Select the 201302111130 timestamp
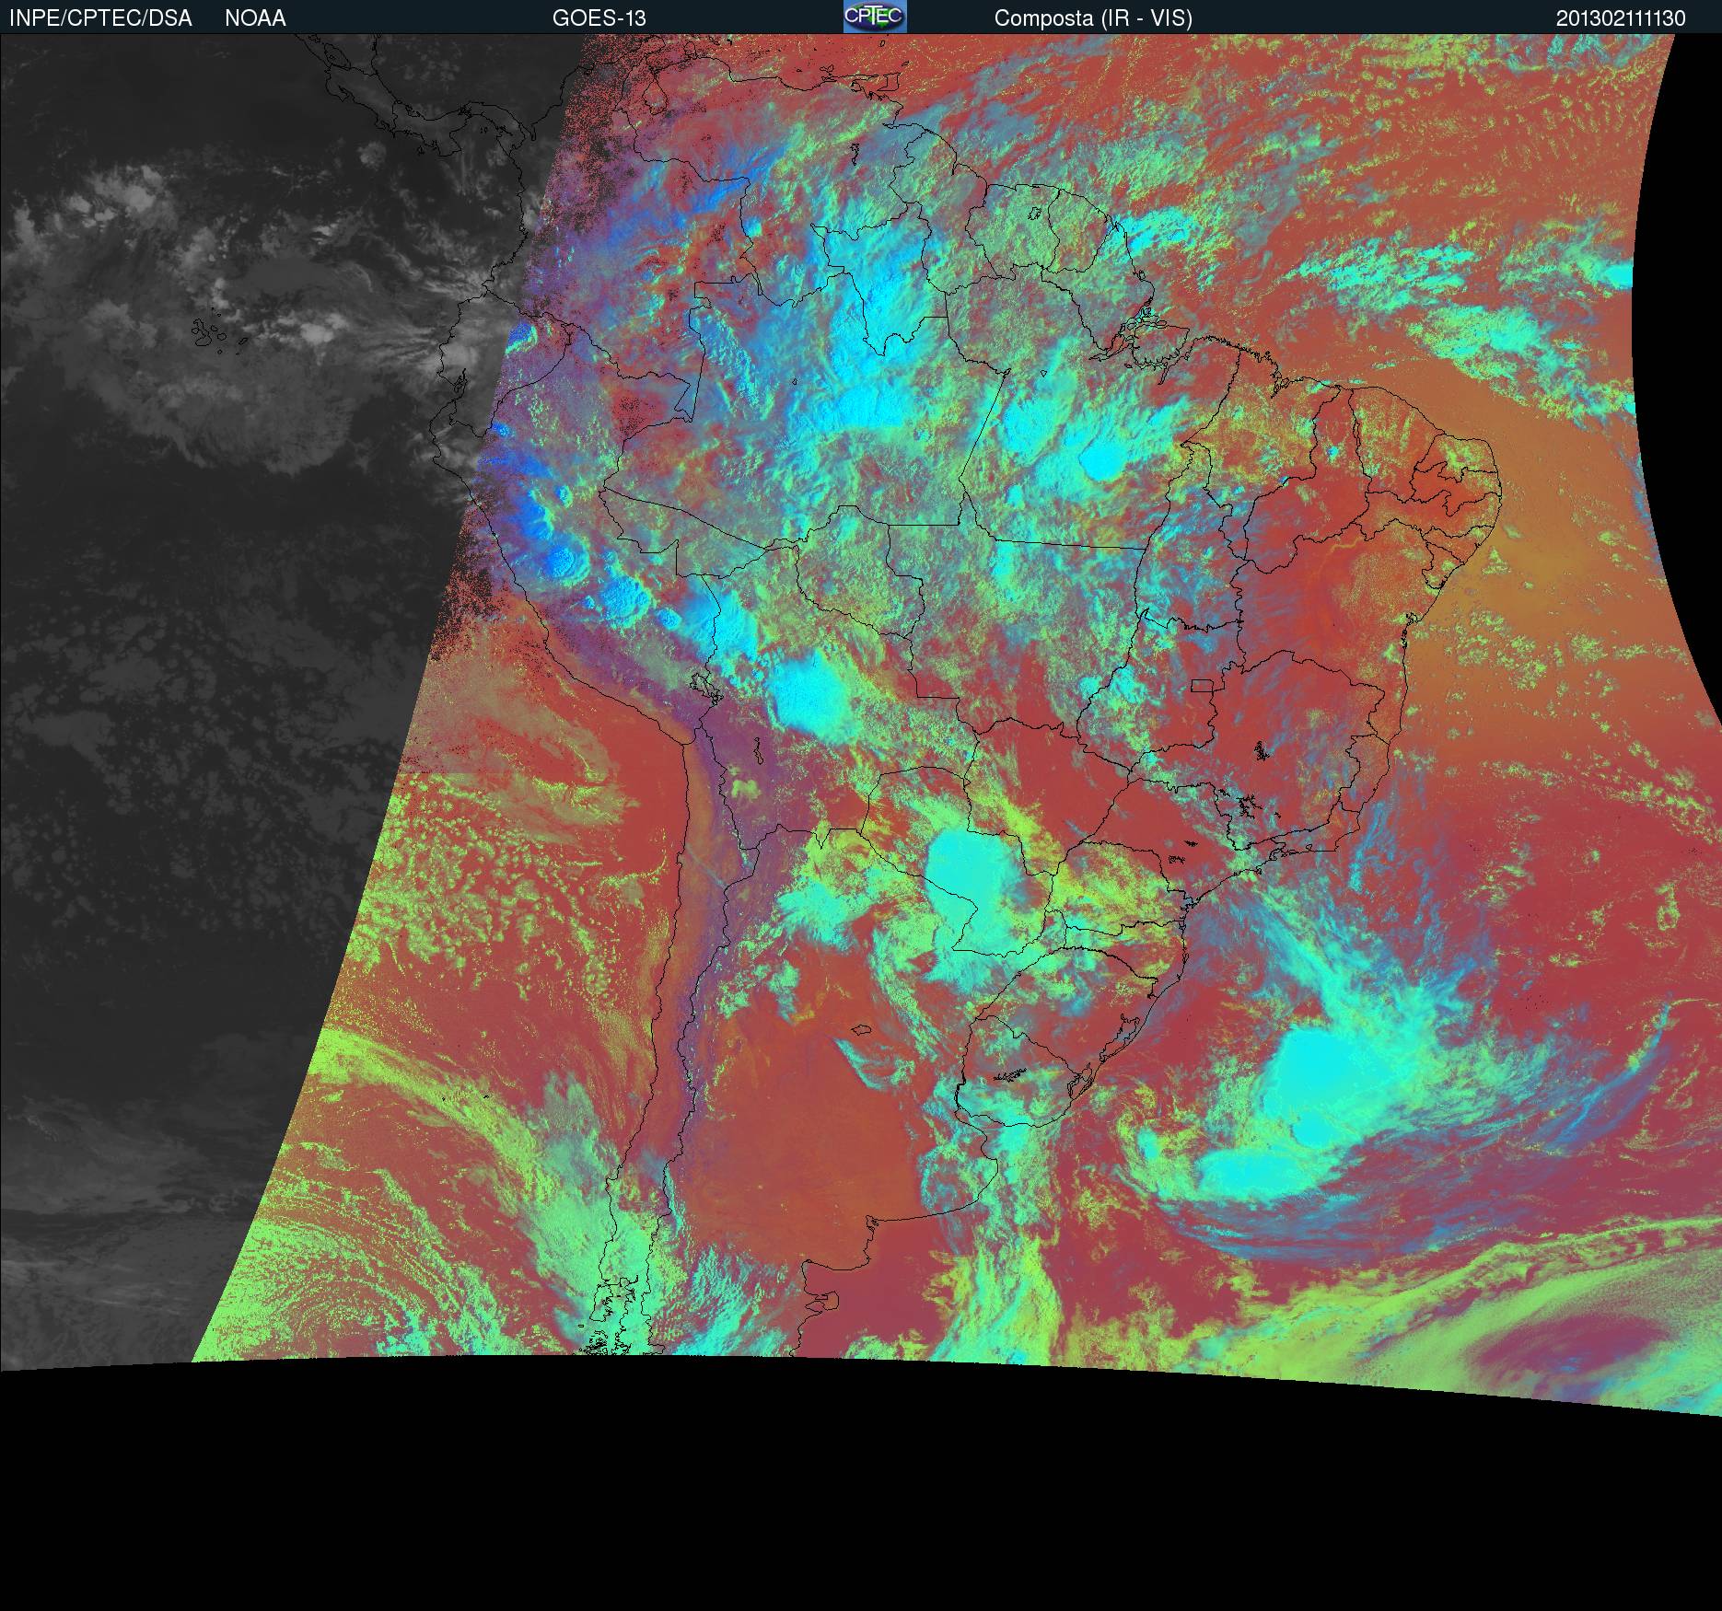This screenshot has width=1722, height=1611. click(x=1621, y=18)
